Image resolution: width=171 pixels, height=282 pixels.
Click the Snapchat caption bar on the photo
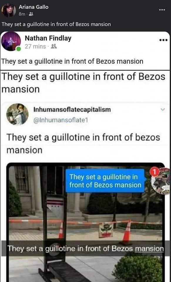pyautogui.click(x=85, y=249)
